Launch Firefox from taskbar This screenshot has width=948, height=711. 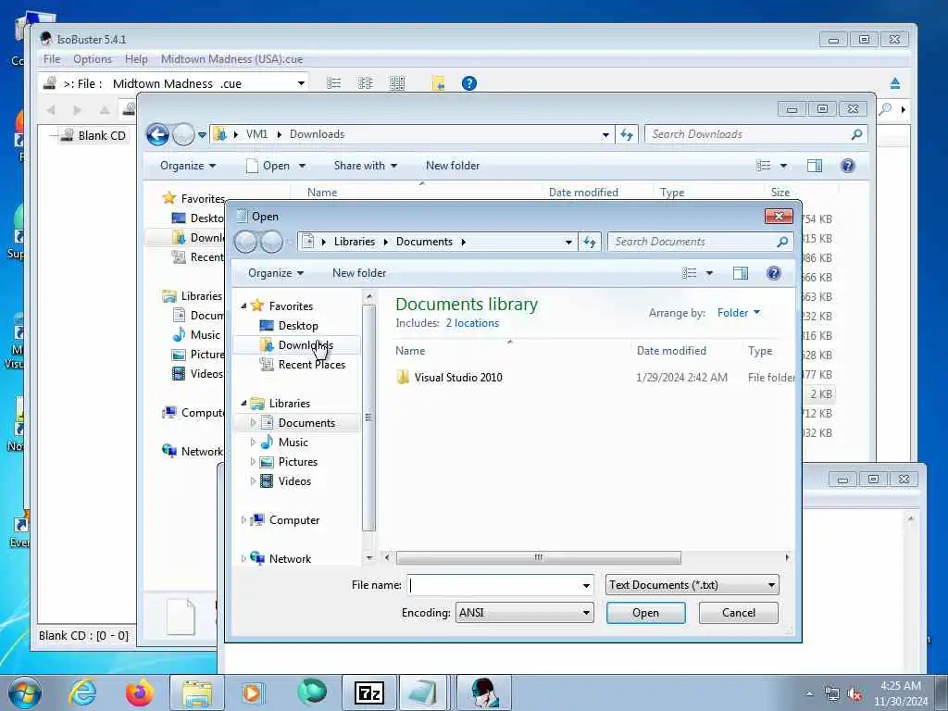click(139, 692)
